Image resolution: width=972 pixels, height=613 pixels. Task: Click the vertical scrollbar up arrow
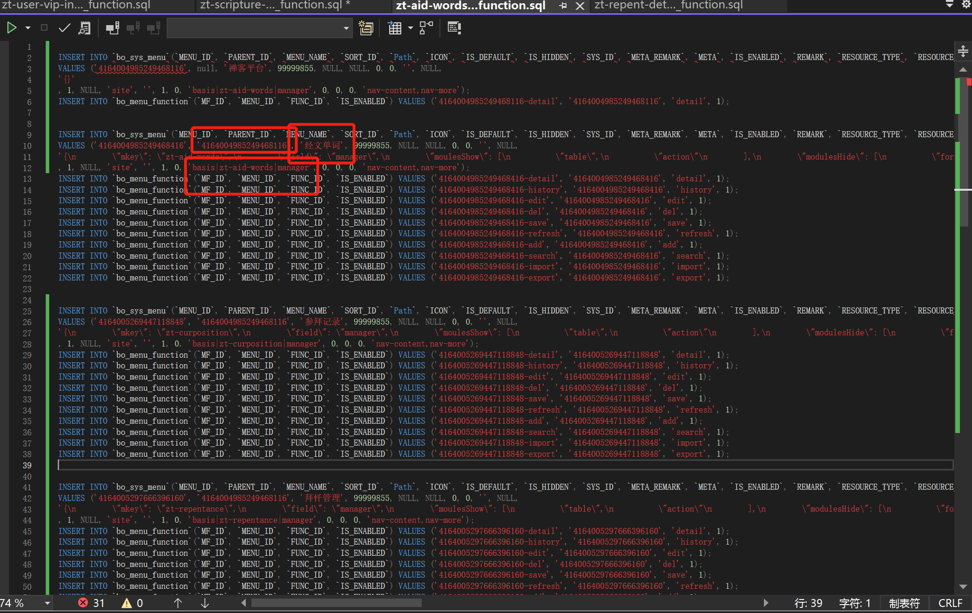pyautogui.click(x=963, y=70)
